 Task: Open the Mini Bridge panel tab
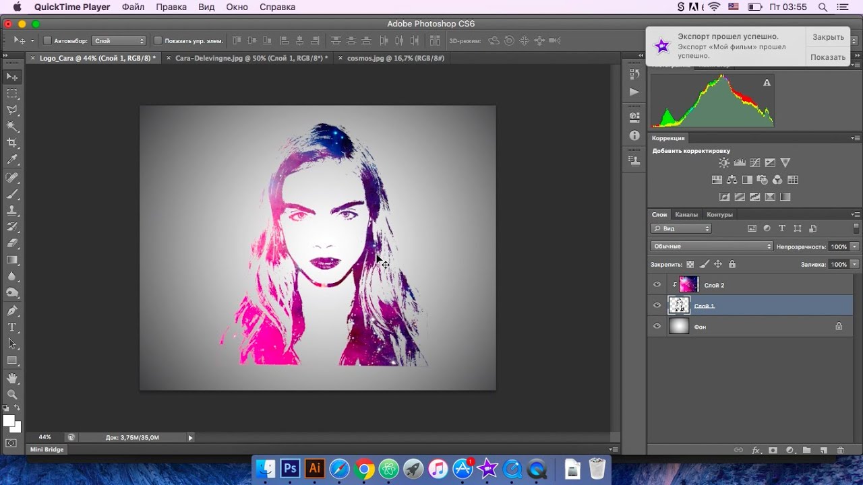47,449
